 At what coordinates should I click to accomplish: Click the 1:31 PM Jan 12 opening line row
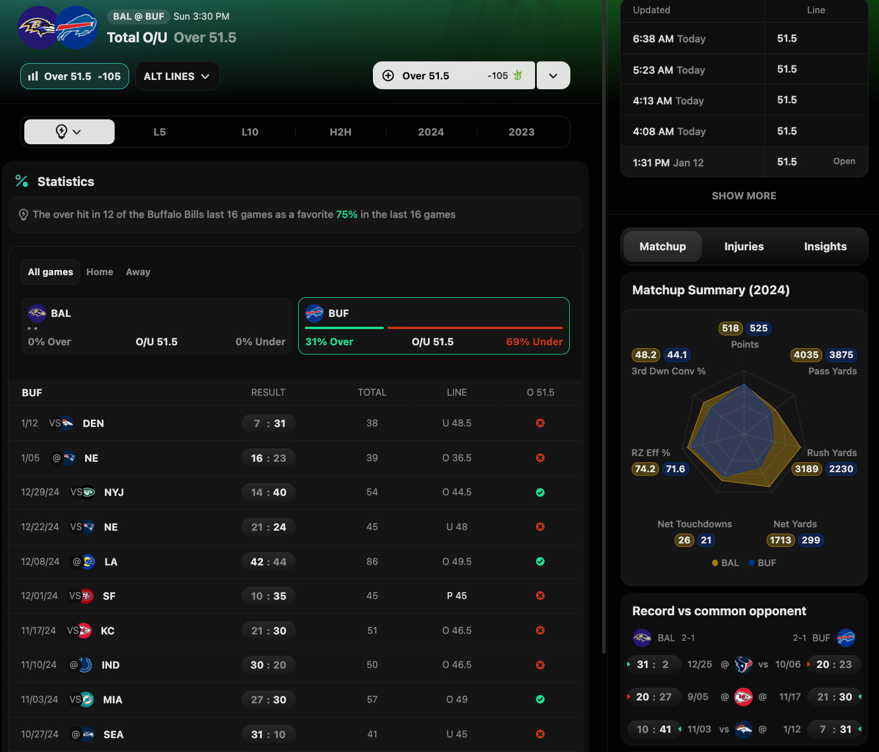(744, 162)
